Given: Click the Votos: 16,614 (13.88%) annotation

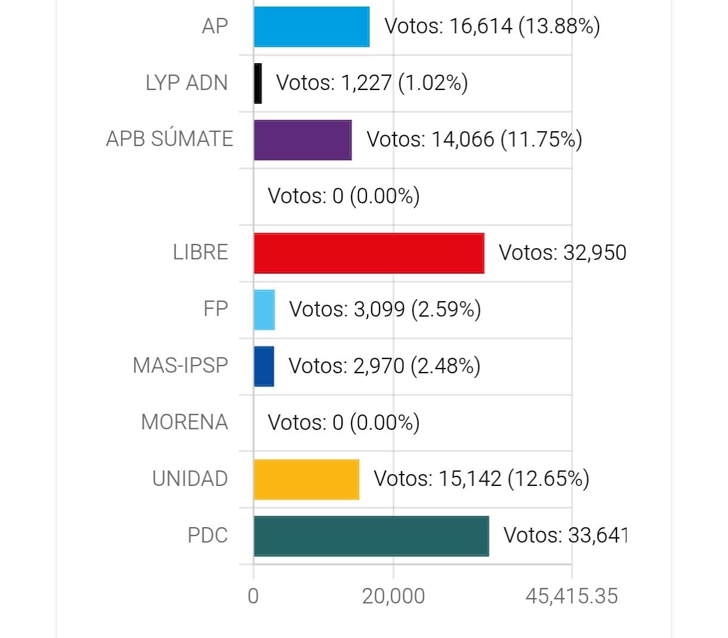Looking at the screenshot, I should coord(492,26).
